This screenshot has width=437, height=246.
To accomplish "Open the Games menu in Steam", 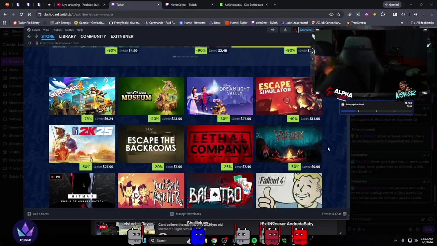I will 69,30.
